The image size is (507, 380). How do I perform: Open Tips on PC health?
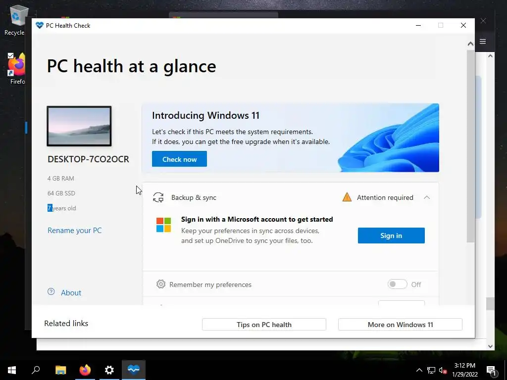[x=264, y=325]
